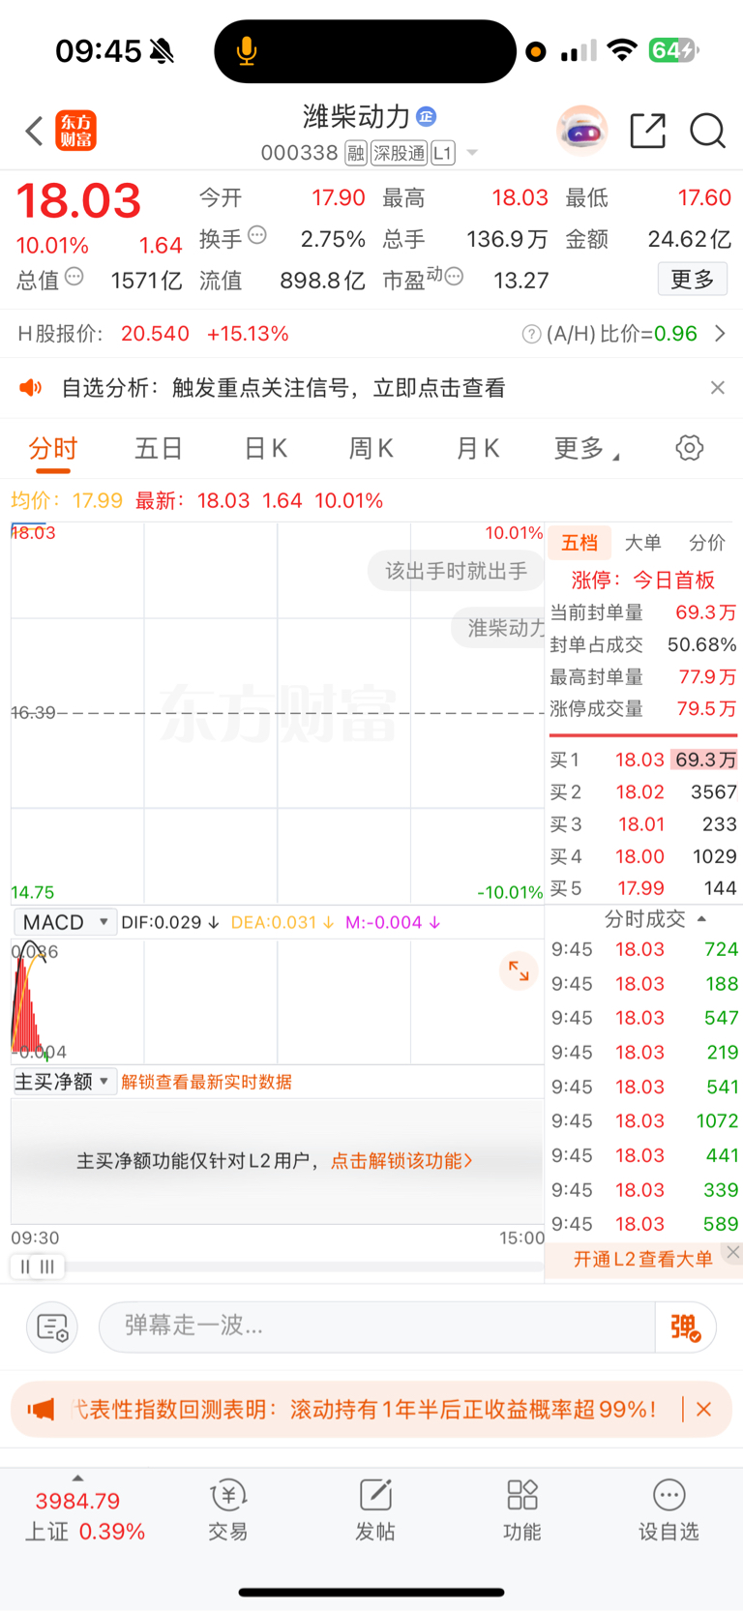Viewport: 743px width, 1611px height.
Task: Expand the index ticker up arrow
Action: pos(77,1477)
